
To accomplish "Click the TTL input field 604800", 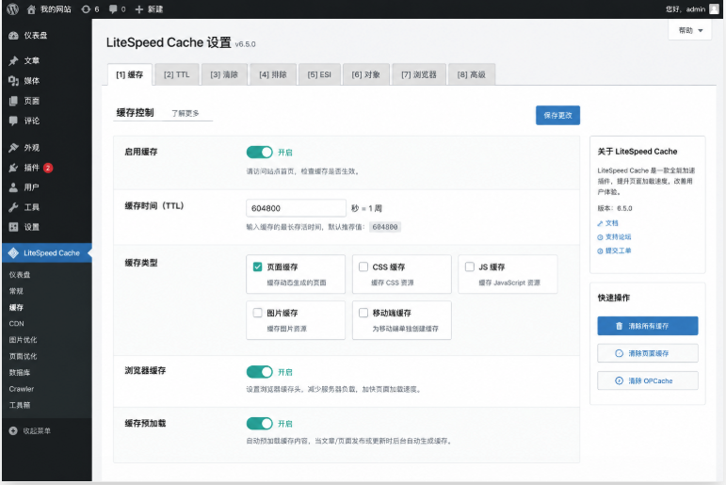I will (296, 208).
